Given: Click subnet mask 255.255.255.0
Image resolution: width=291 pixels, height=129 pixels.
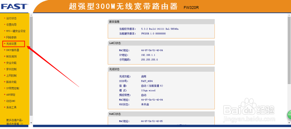Looking at the screenshot, I should click(x=149, y=60).
